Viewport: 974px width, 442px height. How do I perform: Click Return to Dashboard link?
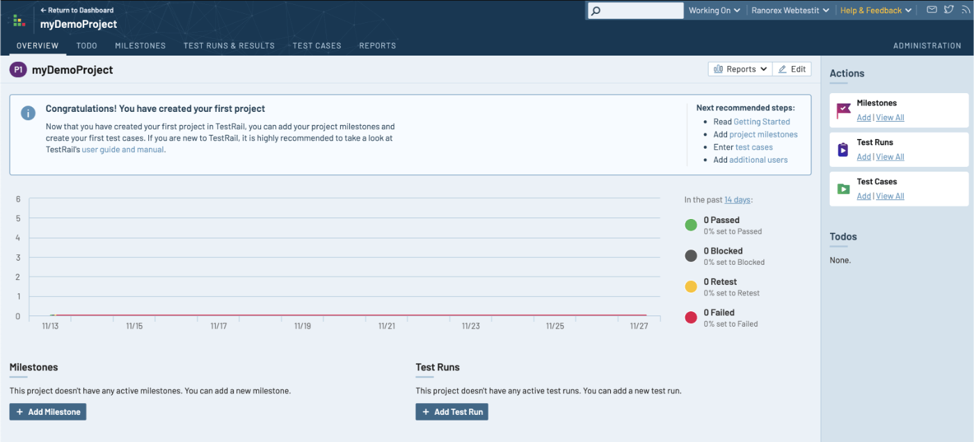(77, 10)
